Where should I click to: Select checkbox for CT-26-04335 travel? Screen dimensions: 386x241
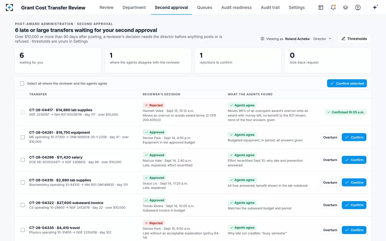23,230
